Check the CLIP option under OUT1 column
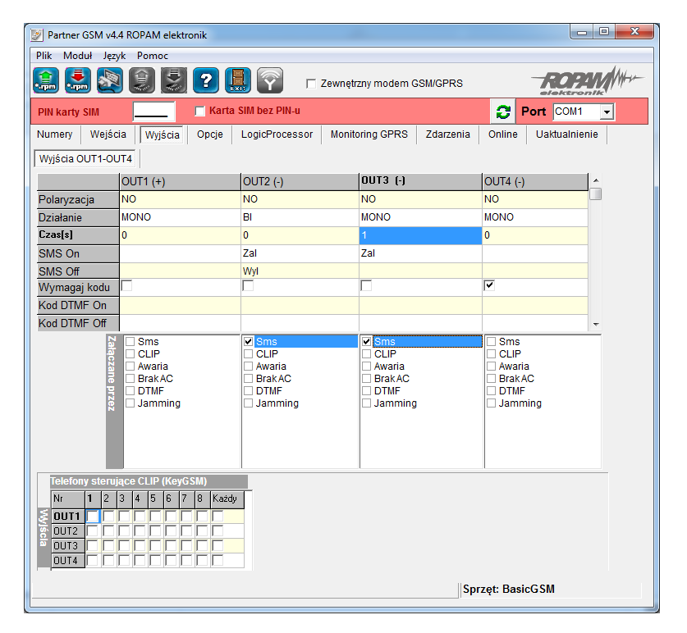 pyautogui.click(x=131, y=354)
